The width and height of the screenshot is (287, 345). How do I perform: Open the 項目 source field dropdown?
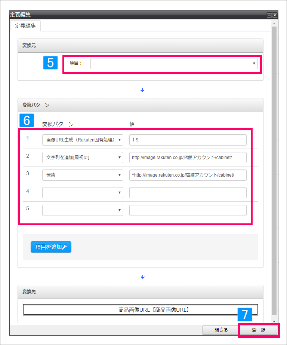[x=174, y=64]
